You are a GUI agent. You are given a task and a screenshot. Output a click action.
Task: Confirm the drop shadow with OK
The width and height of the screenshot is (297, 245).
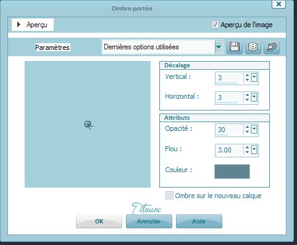pyautogui.click(x=99, y=221)
